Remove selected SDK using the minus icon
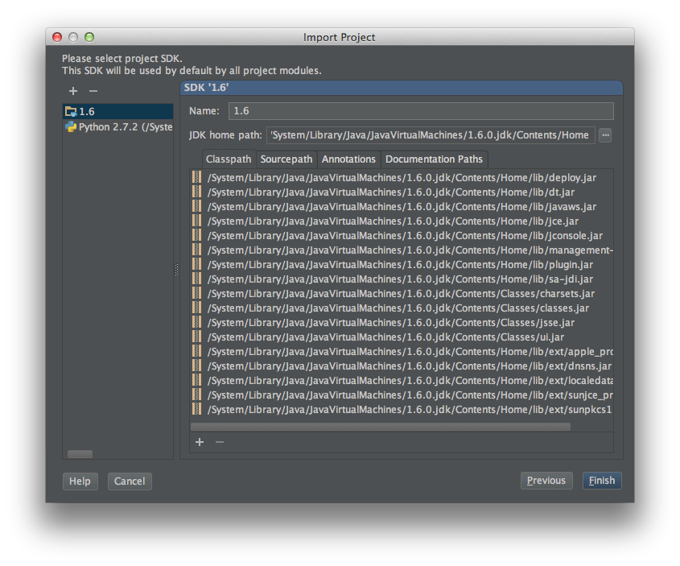The height and width of the screenshot is (566, 680). [92, 91]
